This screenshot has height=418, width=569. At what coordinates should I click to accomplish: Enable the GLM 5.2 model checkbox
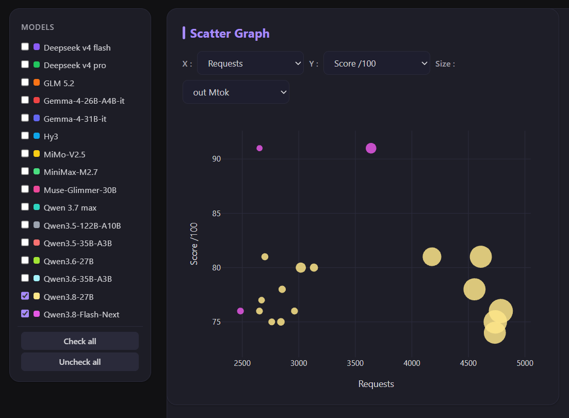coord(25,82)
